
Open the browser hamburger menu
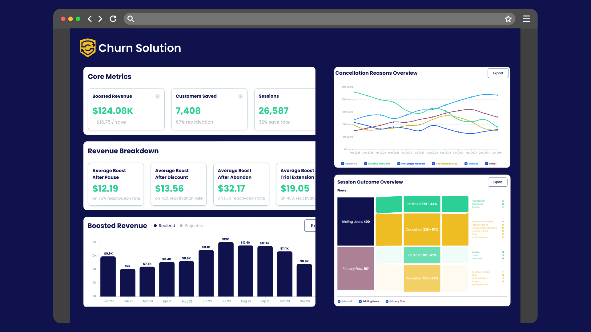point(526,19)
